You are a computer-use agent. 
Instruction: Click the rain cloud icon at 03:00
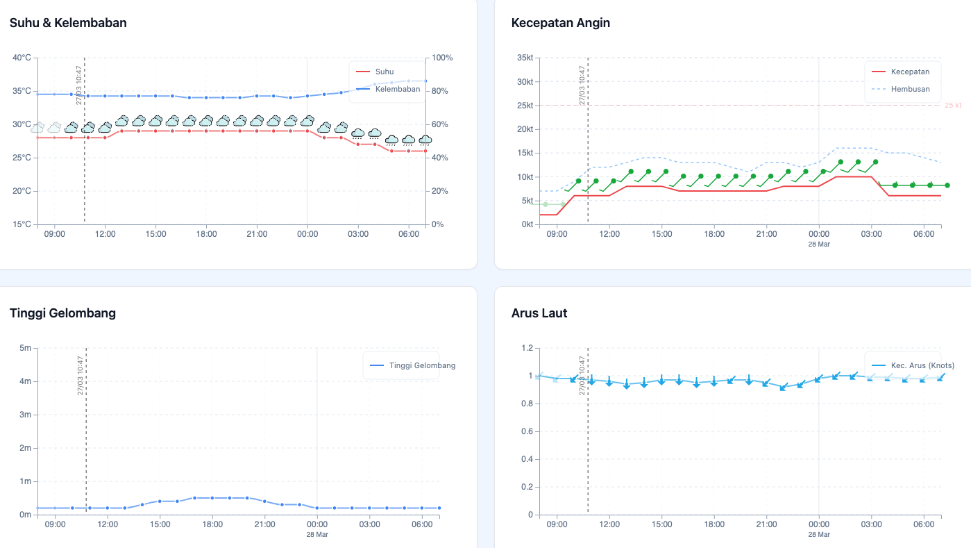[358, 133]
